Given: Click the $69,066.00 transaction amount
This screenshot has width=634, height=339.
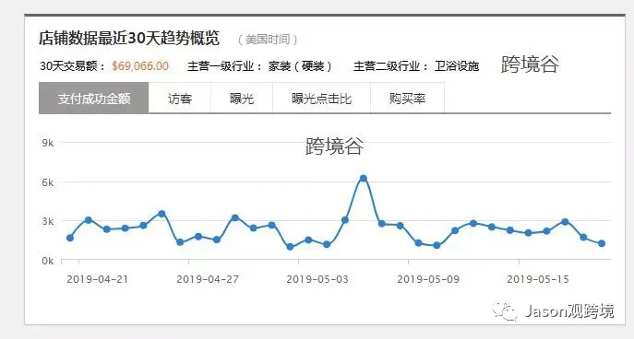Looking at the screenshot, I should pyautogui.click(x=140, y=65).
